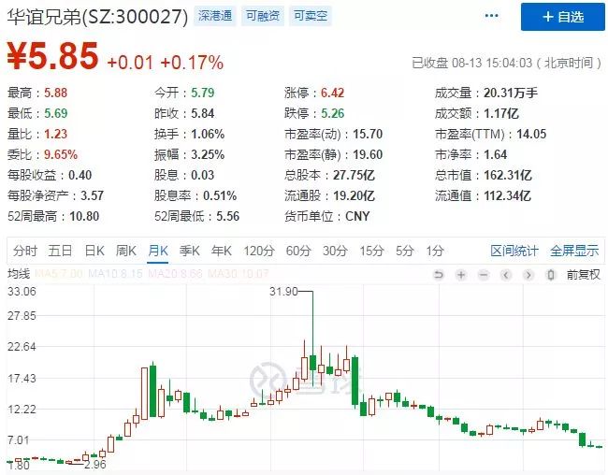Click the chart orientation toggle icon
This screenshot has width=608, height=475.
point(551,275)
